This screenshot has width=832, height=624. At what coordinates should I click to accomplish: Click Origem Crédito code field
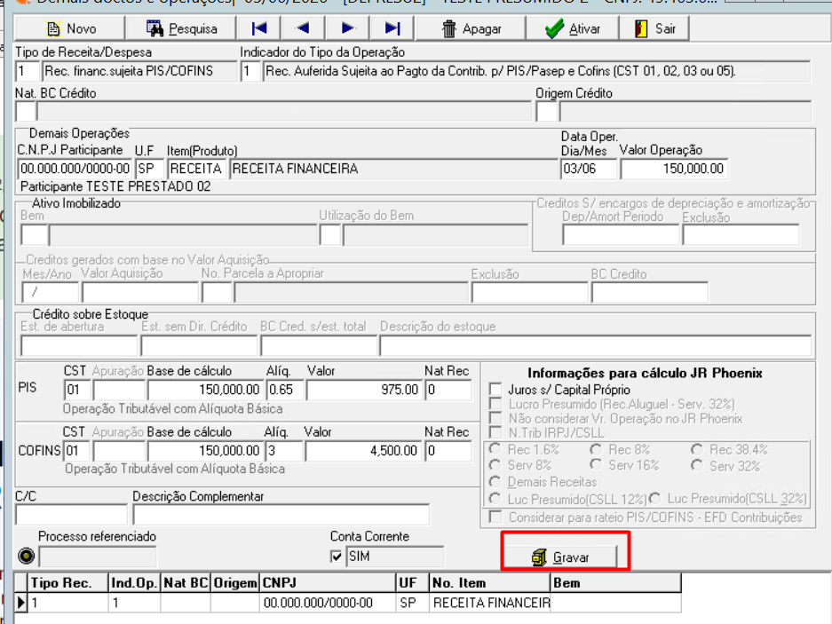pyautogui.click(x=547, y=112)
